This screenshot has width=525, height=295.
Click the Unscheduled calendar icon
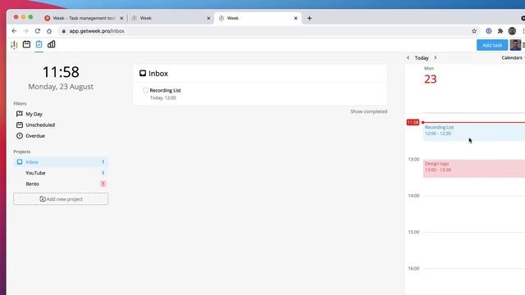point(20,125)
